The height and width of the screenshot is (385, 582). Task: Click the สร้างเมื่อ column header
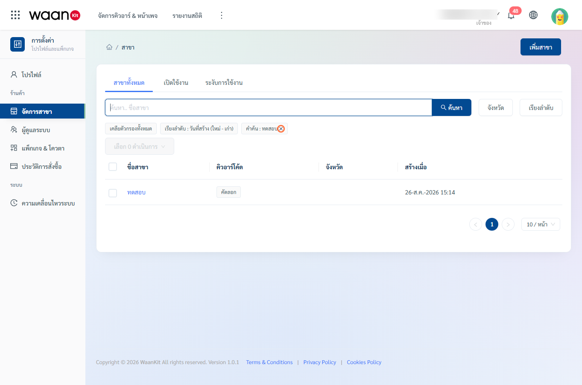[416, 167]
